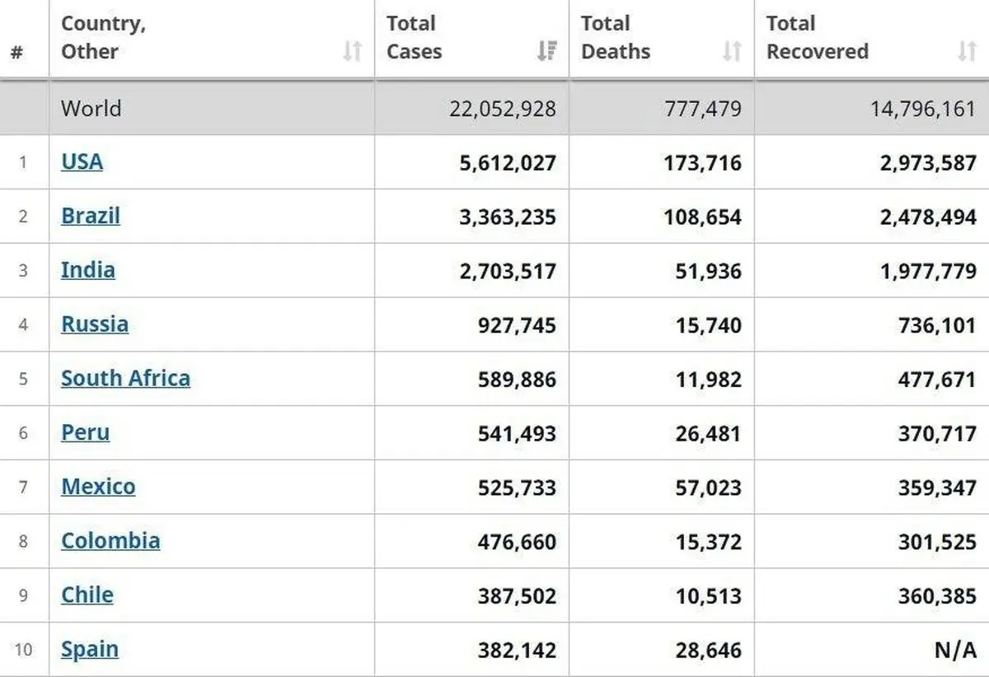The height and width of the screenshot is (677, 989).
Task: Click the Colombia link
Action: (x=110, y=541)
